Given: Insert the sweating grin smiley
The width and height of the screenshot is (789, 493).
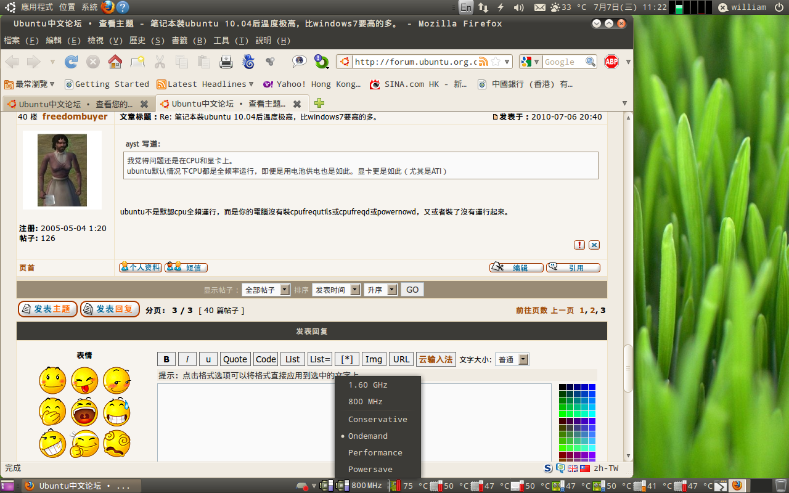Looking at the screenshot, I should click(x=117, y=412).
